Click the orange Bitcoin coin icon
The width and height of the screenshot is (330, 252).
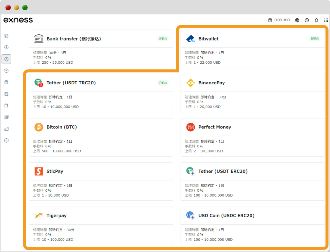[x=39, y=127]
